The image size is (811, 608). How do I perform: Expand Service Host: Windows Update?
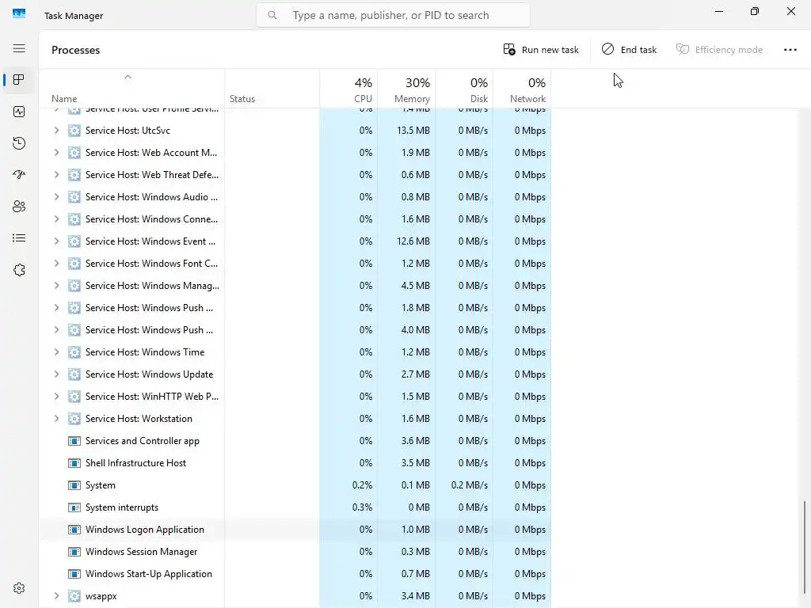tap(56, 374)
